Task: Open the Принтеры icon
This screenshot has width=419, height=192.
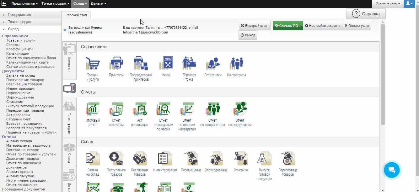Action: point(116,64)
